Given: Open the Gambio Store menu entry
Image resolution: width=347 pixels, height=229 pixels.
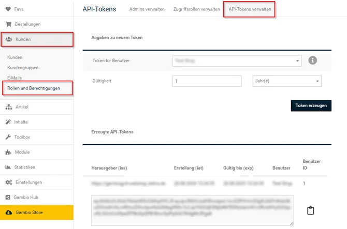Looking at the screenshot, I should [x=37, y=212].
